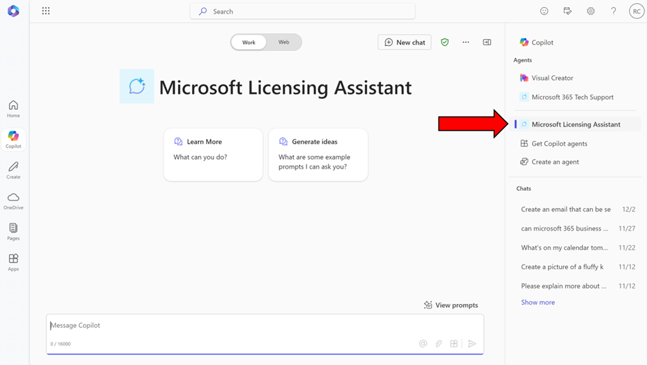Expand chats list with Show more

[538, 302]
